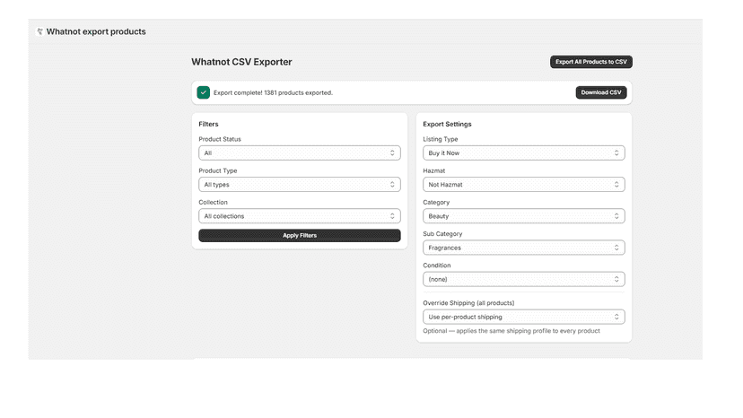Viewport: 743px width, 418px height.
Task: Click Export All Products to CSV button
Action: (590, 62)
